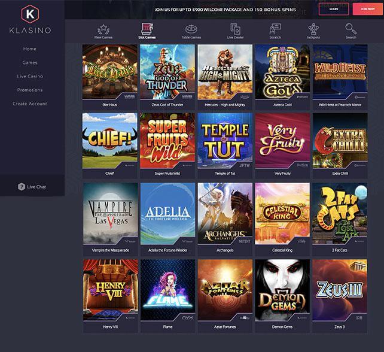Open the Azteca Gold game thumbnail
The height and width of the screenshot is (352, 384).
pos(282,72)
